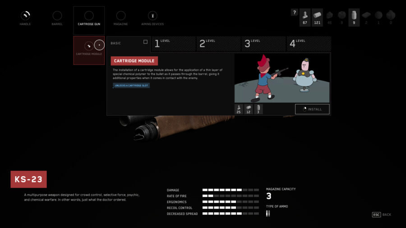406x228 pixels.
Task: Click the Decreased Spread stat bar
Action: pyautogui.click(x=231, y=214)
